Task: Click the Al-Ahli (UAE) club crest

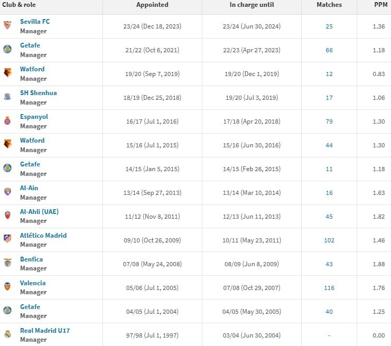Action: pos(7,216)
